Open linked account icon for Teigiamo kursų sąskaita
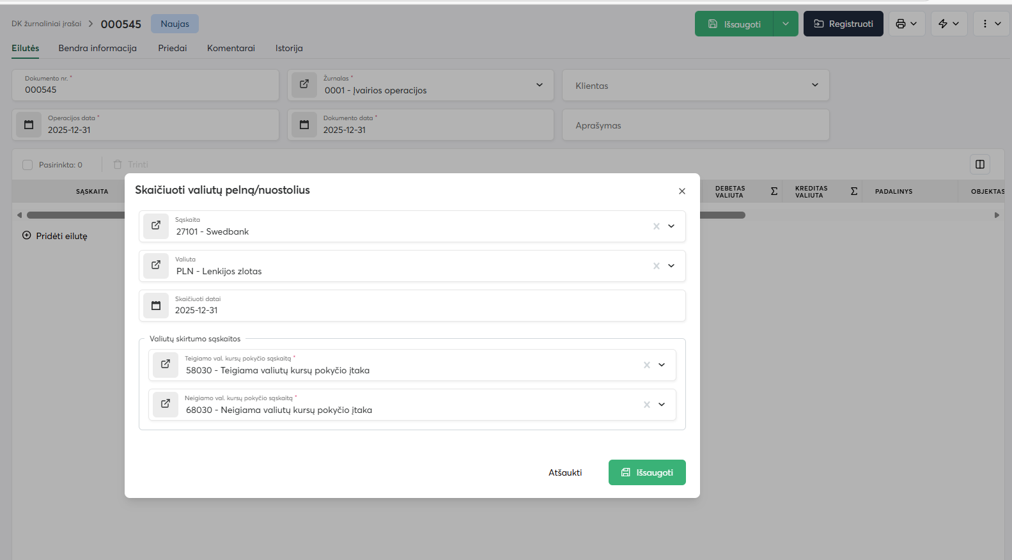The image size is (1012, 560). [165, 365]
